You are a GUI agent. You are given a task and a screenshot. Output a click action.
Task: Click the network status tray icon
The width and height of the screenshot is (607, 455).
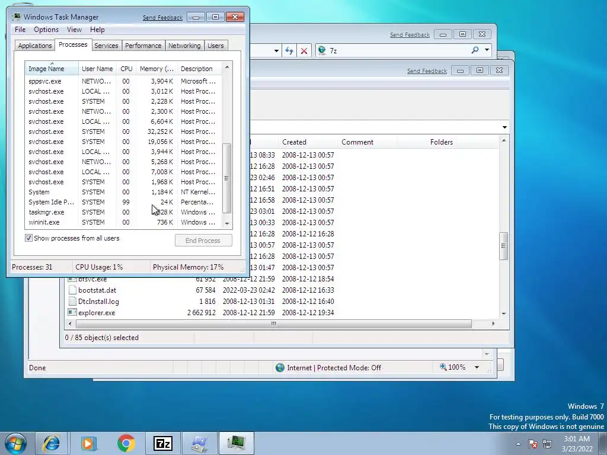(x=547, y=444)
